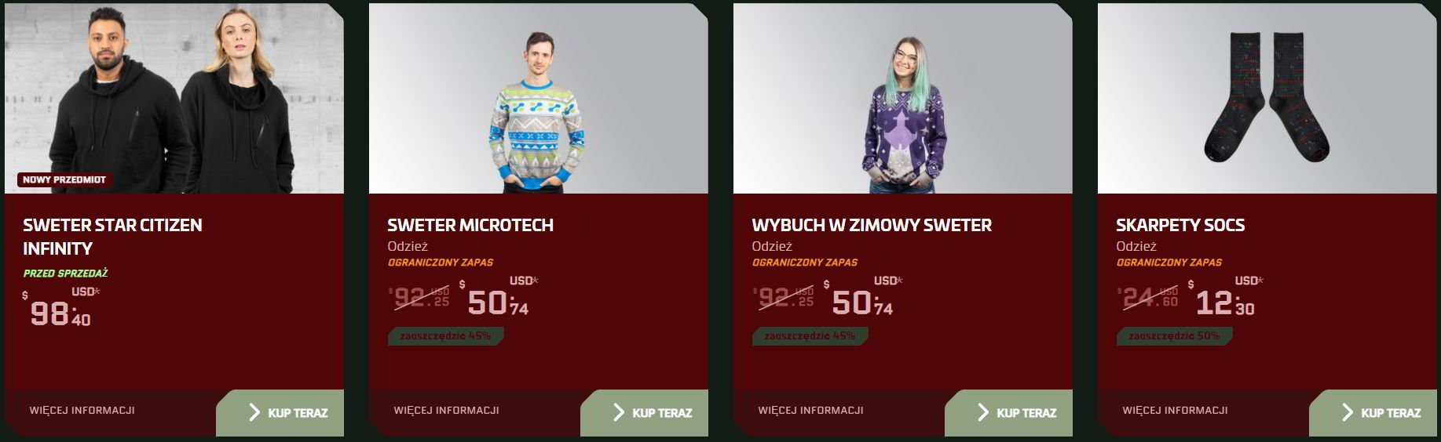The image size is (1441, 442).
Task: Click the Skarpety SOCS product title
Action: coord(1180,225)
